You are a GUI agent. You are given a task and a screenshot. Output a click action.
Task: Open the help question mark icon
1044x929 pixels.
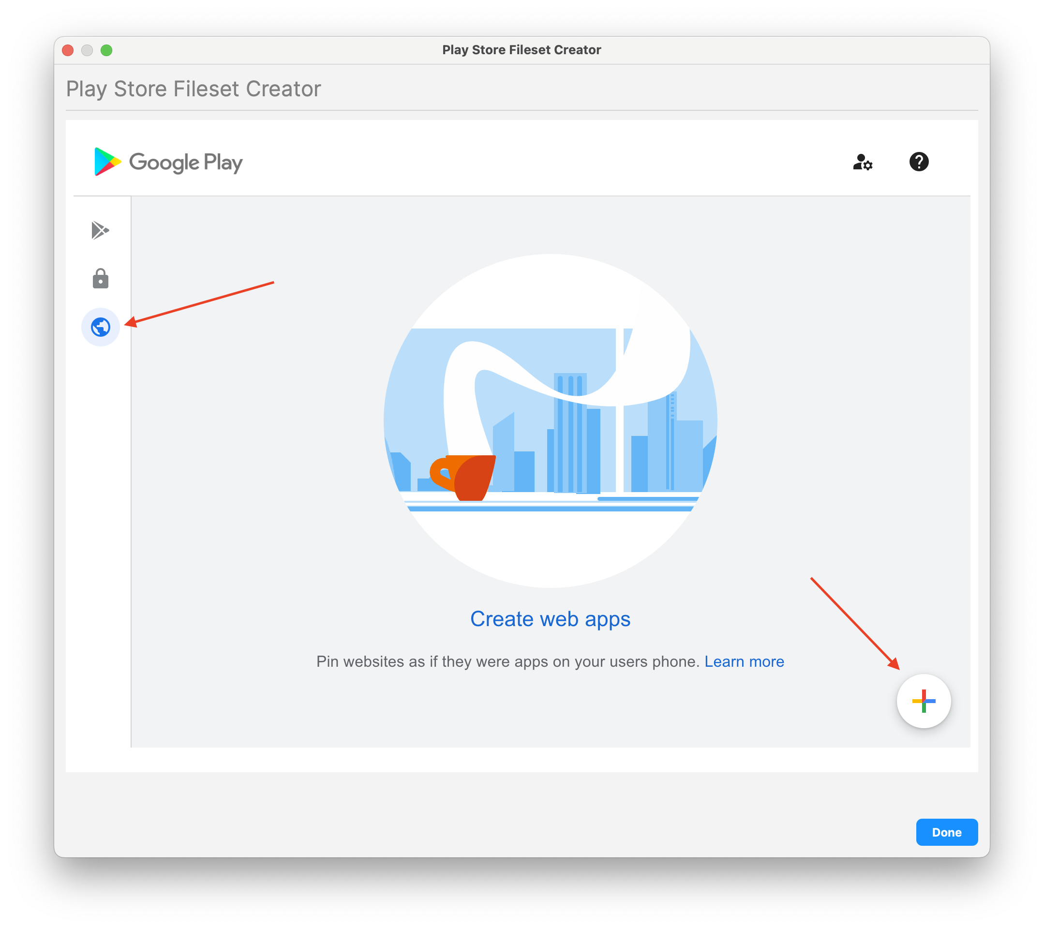click(918, 162)
